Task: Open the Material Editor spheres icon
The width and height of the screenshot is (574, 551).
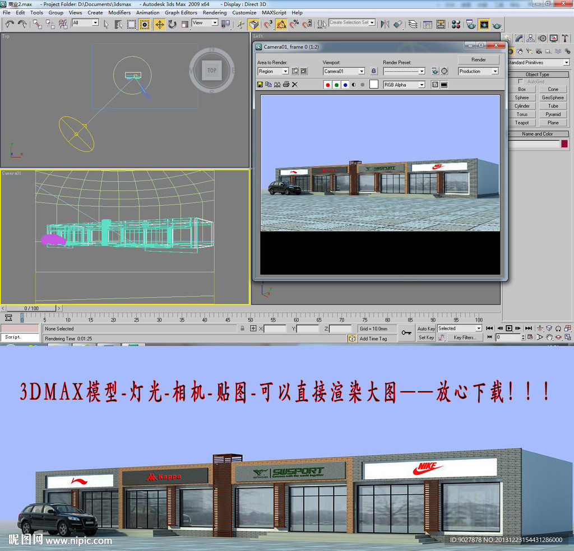Action: pos(456,25)
